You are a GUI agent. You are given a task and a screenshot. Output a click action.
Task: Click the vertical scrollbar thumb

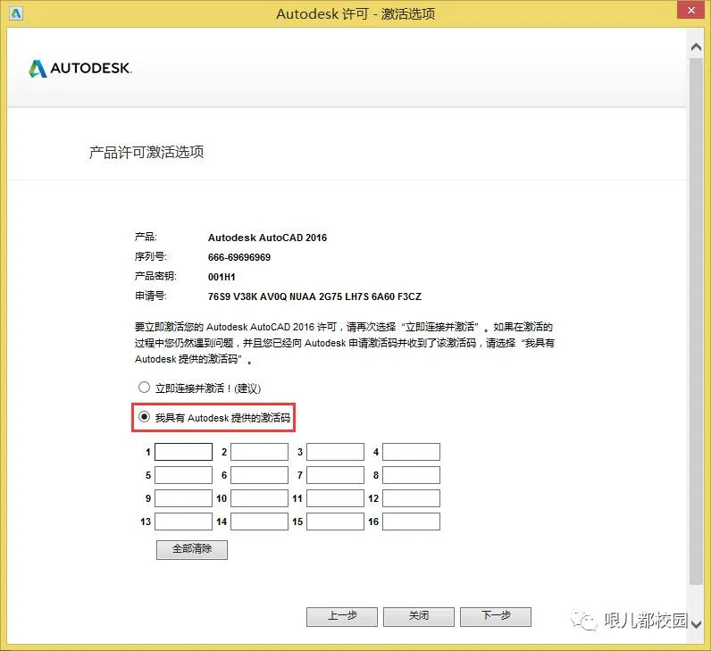click(696, 321)
